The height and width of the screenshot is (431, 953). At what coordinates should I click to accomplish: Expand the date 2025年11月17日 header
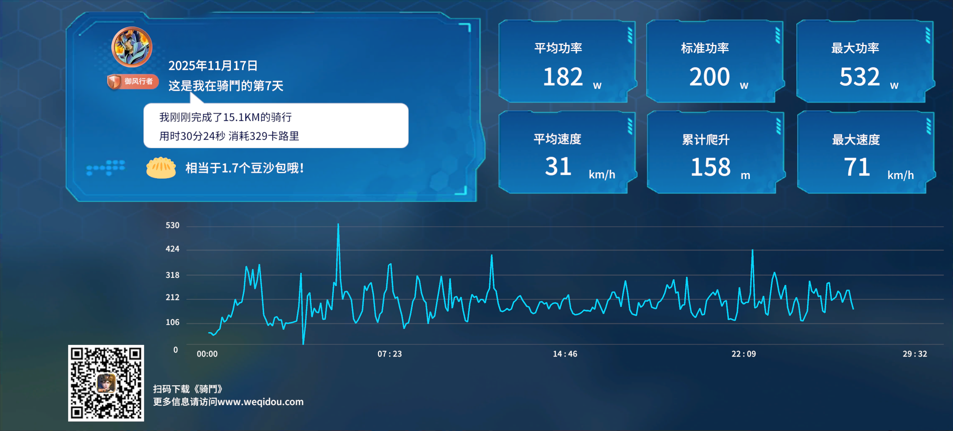tap(213, 66)
